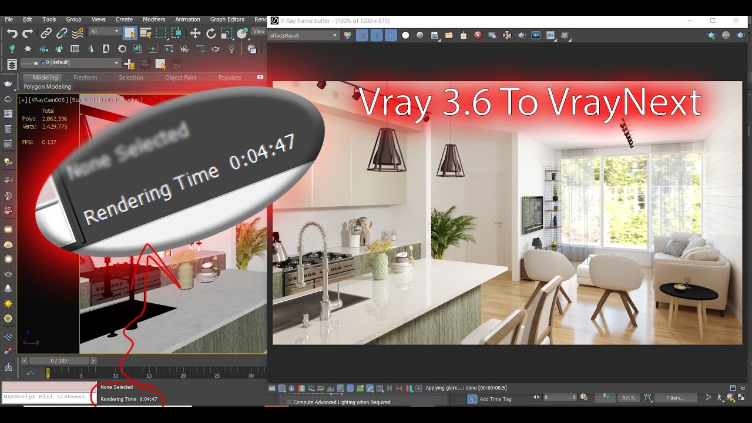The width and height of the screenshot is (752, 423).
Task: Open the Edit menu
Action: click(x=28, y=19)
